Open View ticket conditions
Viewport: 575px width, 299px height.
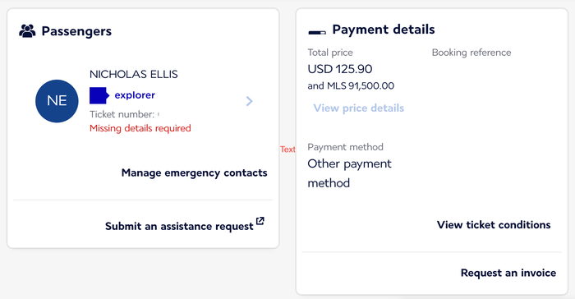click(494, 224)
